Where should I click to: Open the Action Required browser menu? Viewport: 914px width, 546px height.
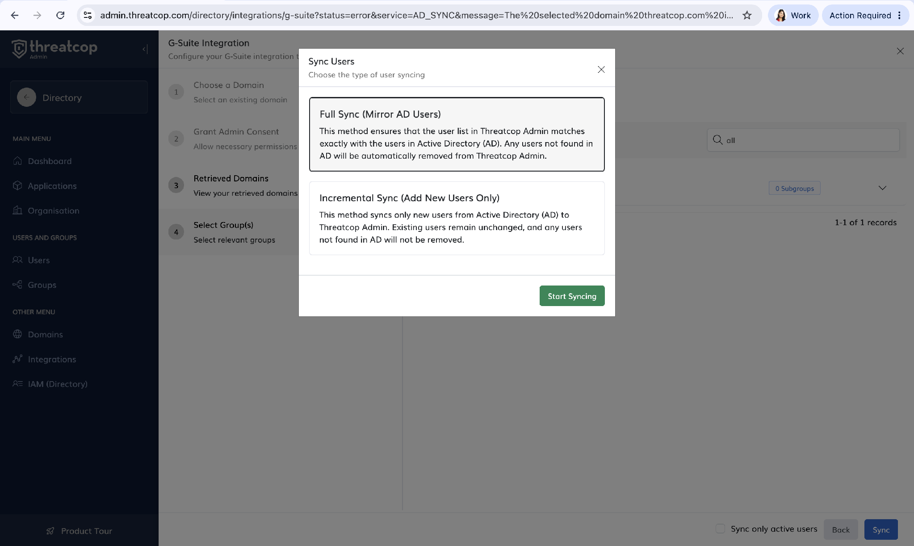tap(865, 15)
